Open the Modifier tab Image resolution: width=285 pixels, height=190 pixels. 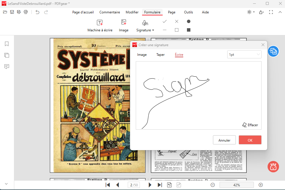132,12
